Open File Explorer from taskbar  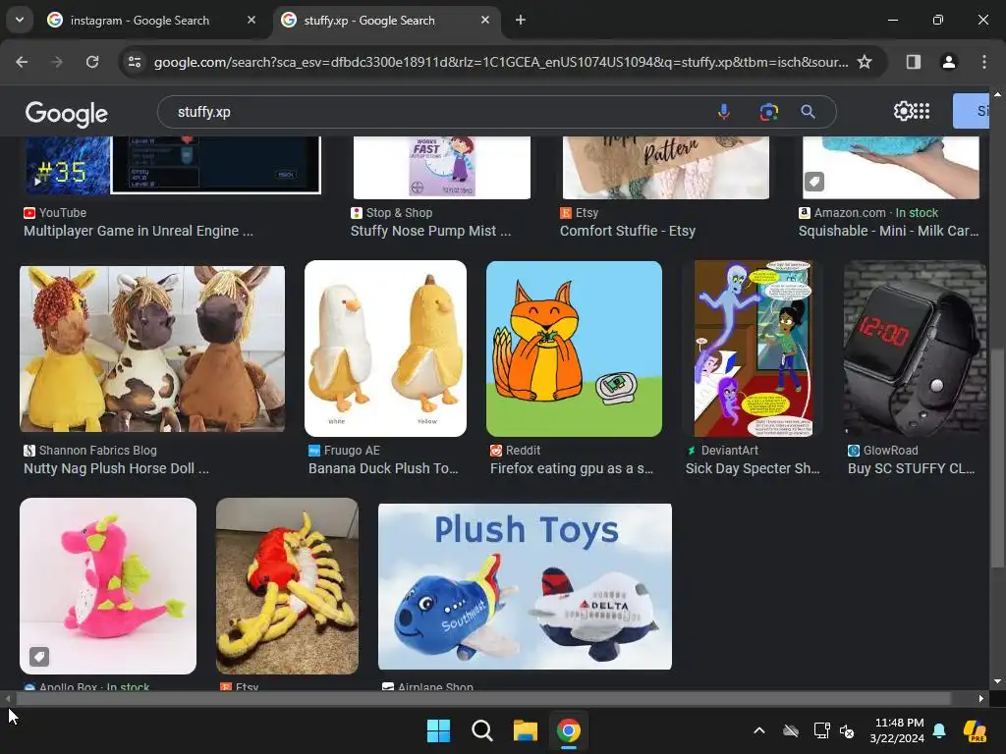[x=525, y=730]
